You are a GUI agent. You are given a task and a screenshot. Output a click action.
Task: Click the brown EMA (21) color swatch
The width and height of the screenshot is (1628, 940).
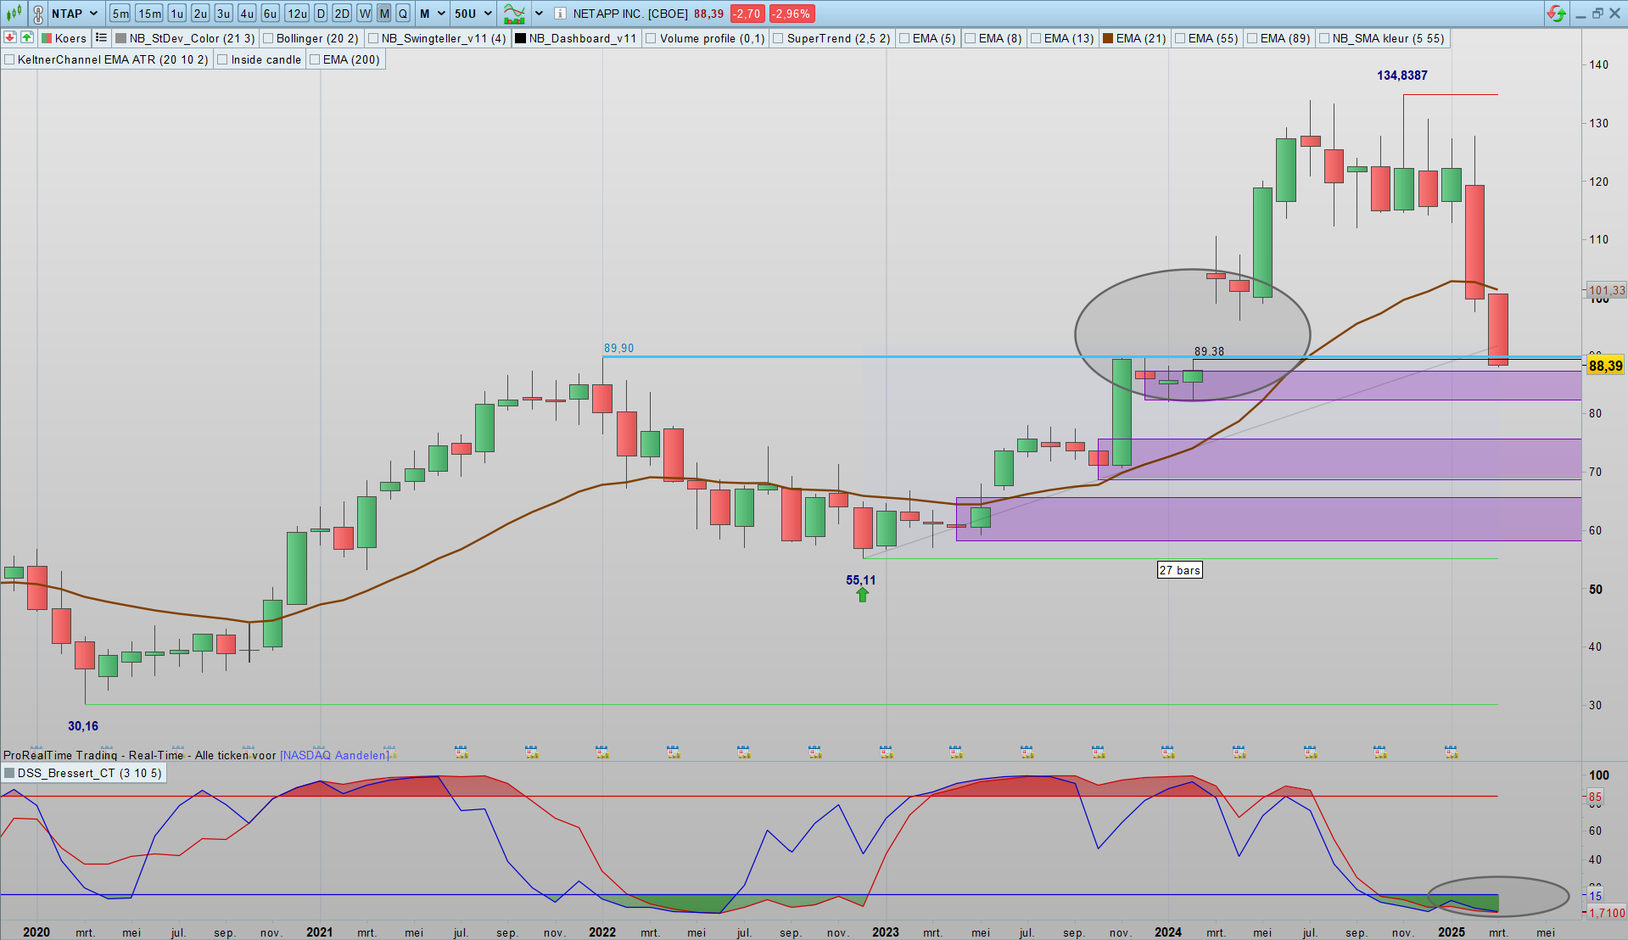tap(1107, 38)
